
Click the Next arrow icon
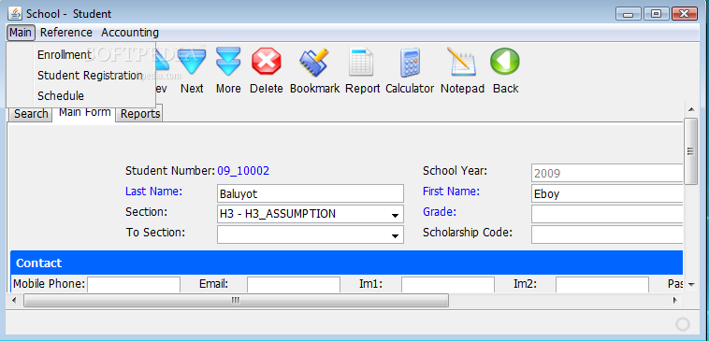tap(192, 62)
